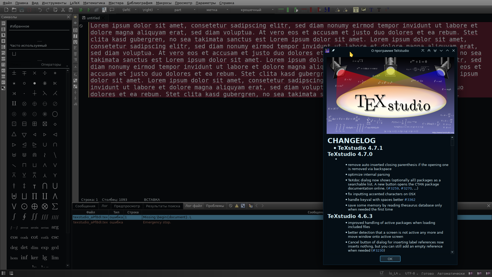Click the magnifier View PDF icon

pyautogui.click(x=104, y=10)
